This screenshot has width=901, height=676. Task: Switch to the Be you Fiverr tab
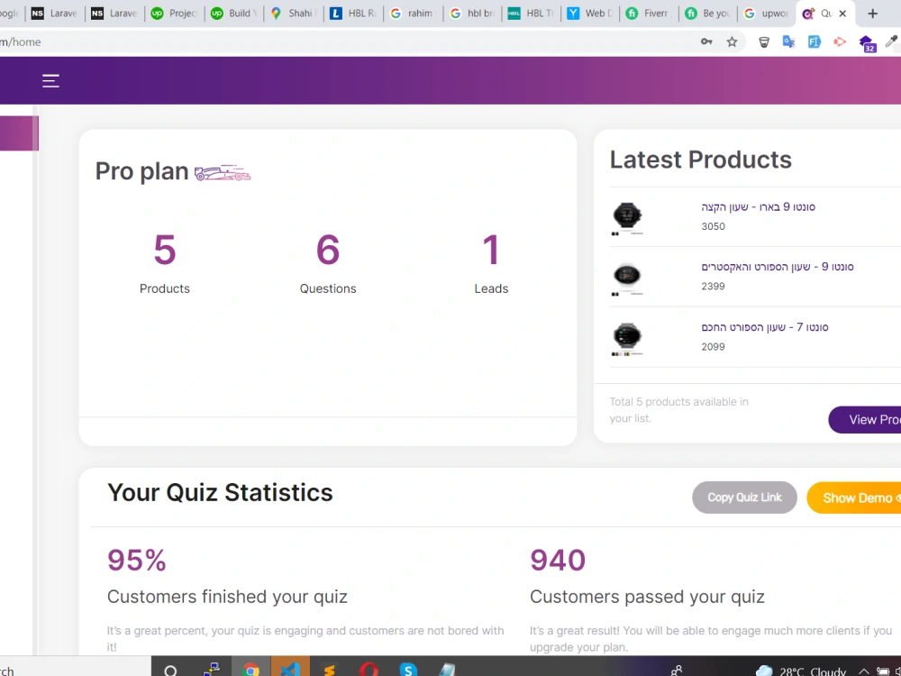tap(710, 14)
